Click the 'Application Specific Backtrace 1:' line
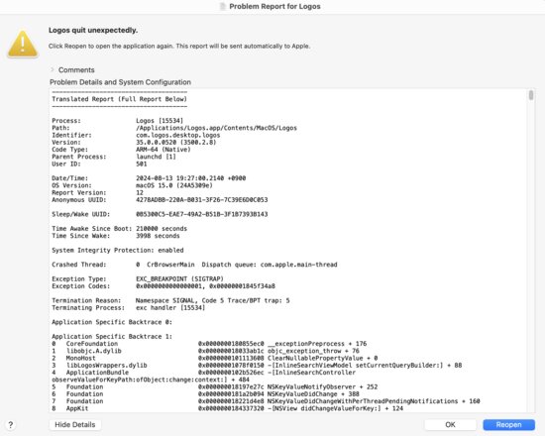This screenshot has width=545, height=436. pyautogui.click(x=112, y=337)
